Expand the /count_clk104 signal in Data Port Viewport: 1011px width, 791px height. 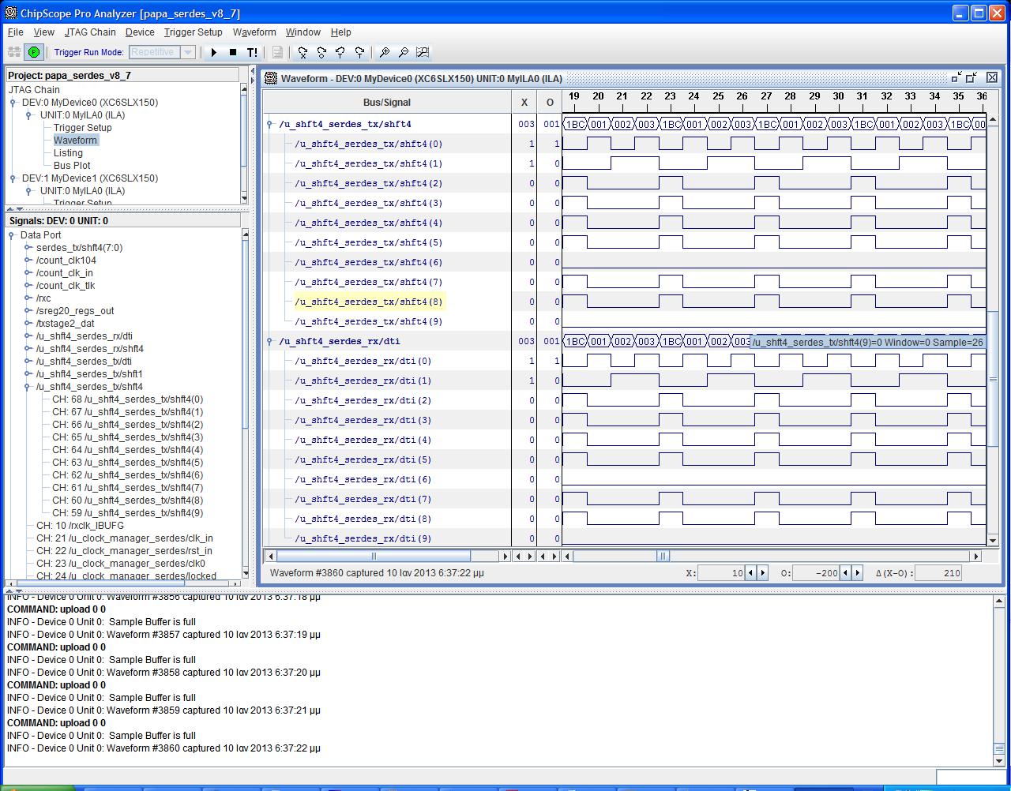click(28, 261)
